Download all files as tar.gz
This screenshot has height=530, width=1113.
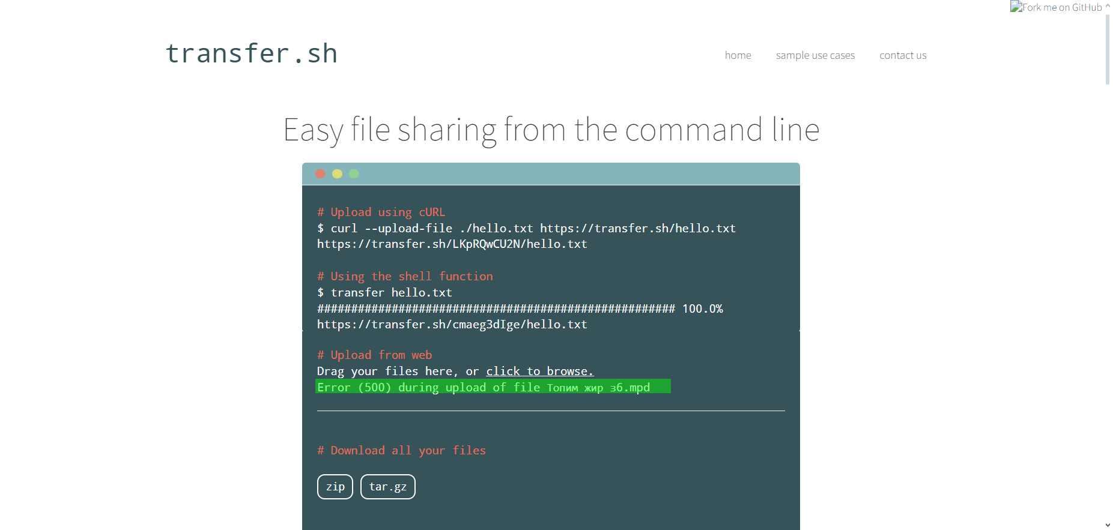click(388, 487)
